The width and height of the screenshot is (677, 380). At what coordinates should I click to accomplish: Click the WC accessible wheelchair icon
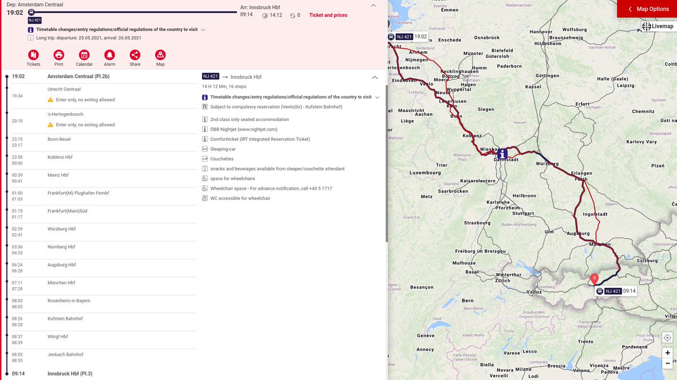point(205,198)
